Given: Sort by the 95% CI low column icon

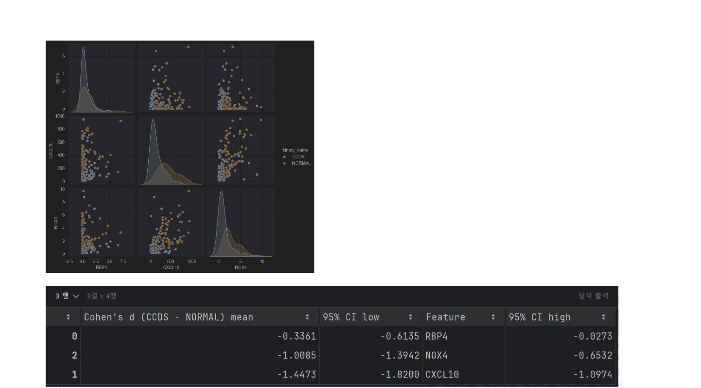Looking at the screenshot, I should tap(410, 317).
